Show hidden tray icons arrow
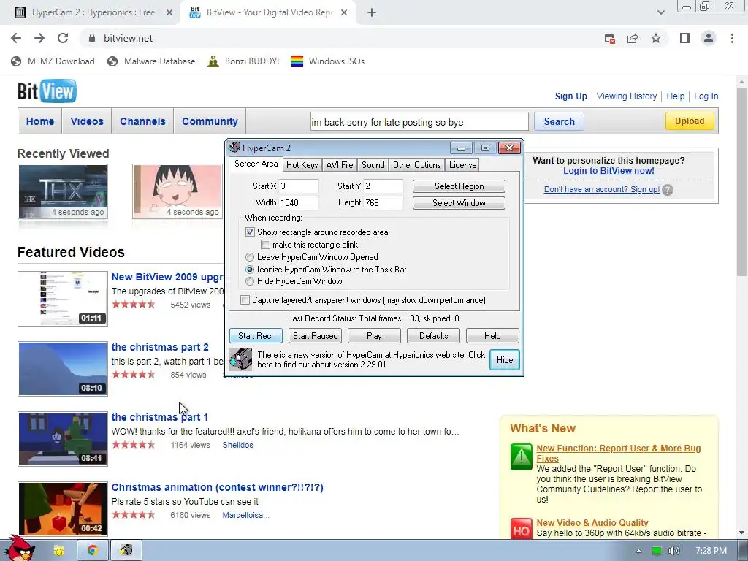 [638, 551]
